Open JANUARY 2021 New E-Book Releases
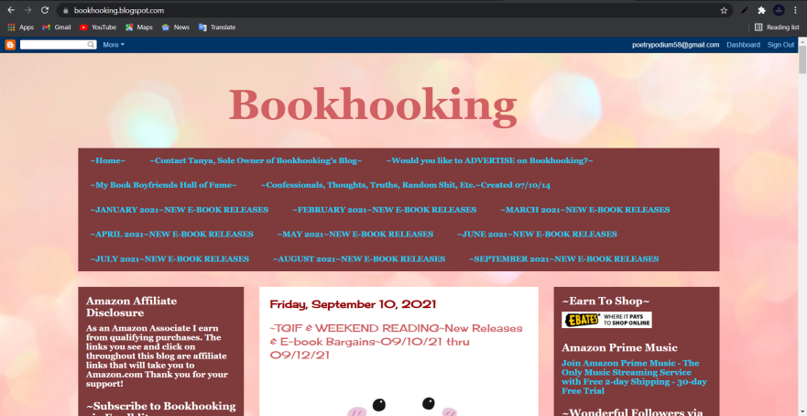The height and width of the screenshot is (416, 807). [x=180, y=210]
